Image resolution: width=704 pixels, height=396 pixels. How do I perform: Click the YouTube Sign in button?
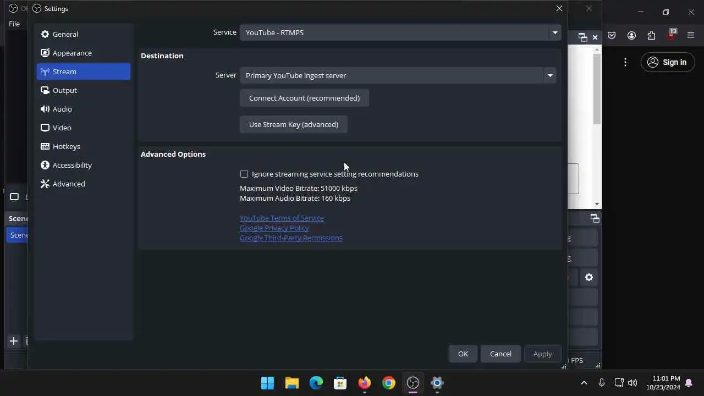click(667, 62)
